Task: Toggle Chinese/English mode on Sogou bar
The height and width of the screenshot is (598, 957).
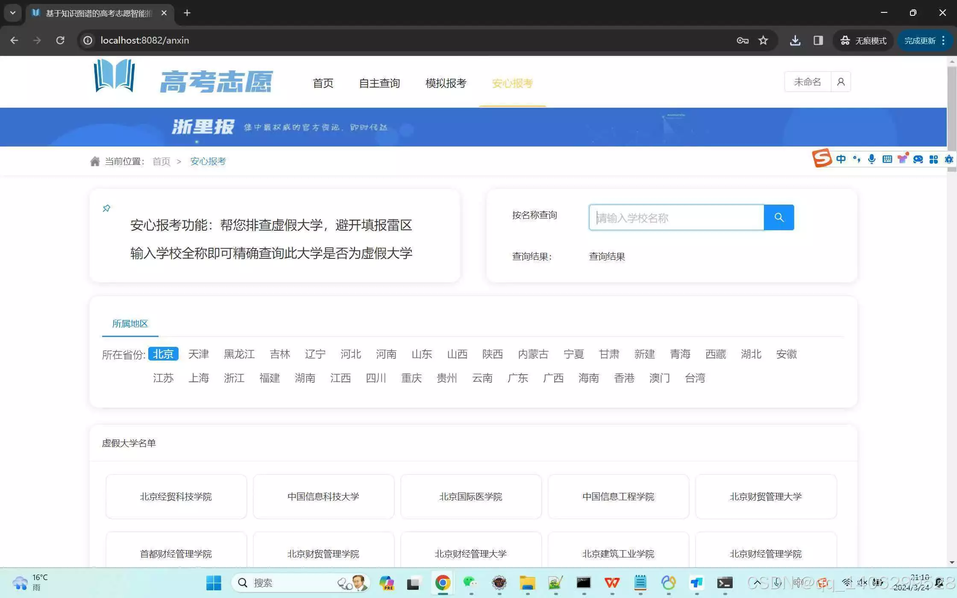Action: [841, 159]
